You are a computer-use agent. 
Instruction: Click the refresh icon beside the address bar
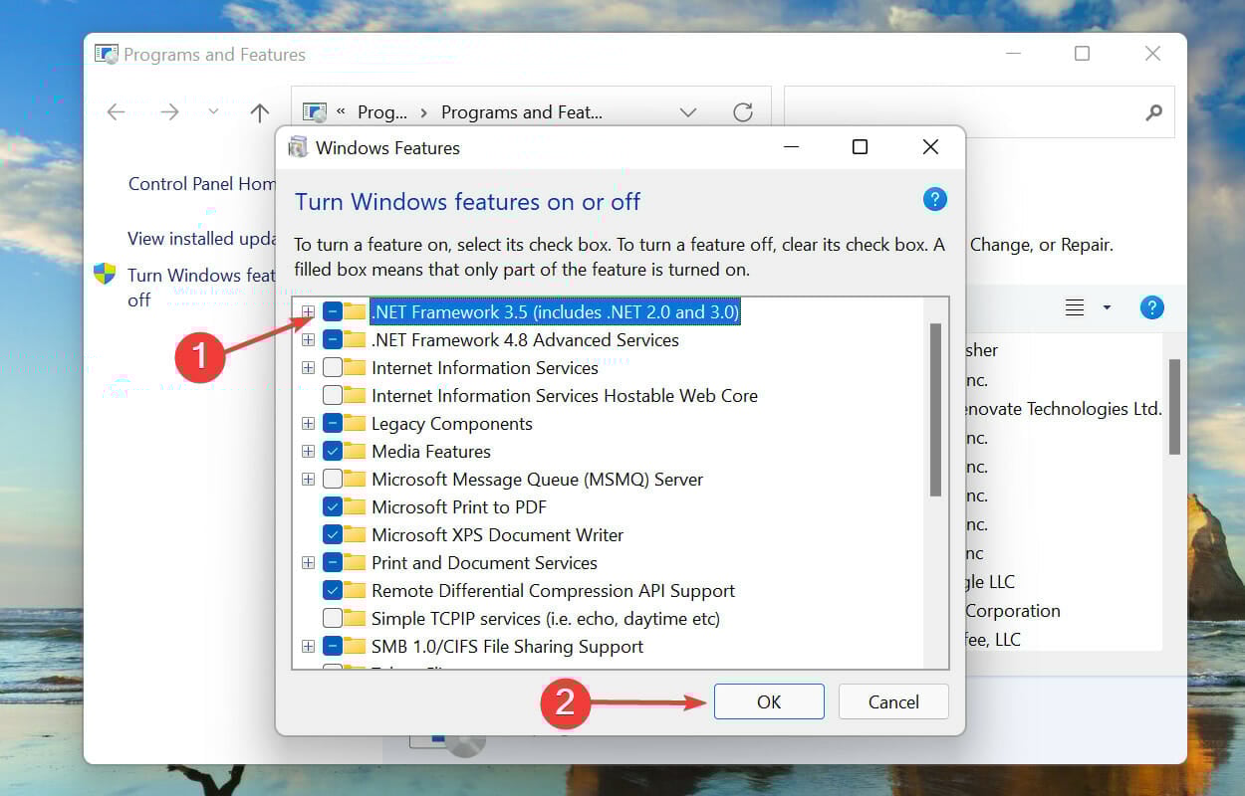743,112
